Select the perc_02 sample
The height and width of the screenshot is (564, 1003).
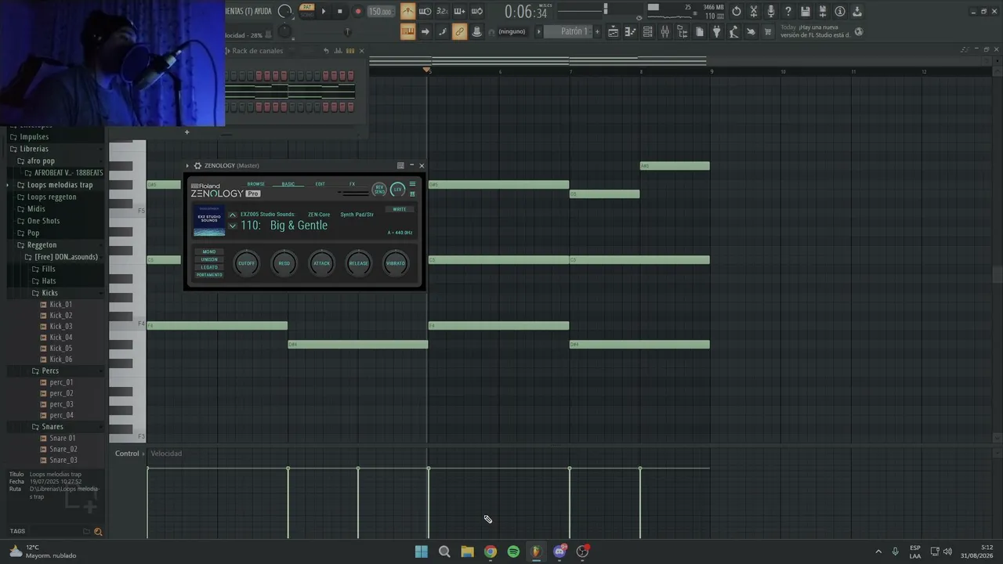pyautogui.click(x=61, y=393)
